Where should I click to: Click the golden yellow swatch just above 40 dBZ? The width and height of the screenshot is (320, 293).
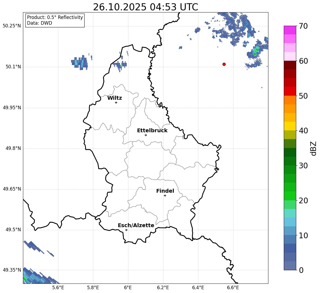pyautogui.click(x=290, y=126)
